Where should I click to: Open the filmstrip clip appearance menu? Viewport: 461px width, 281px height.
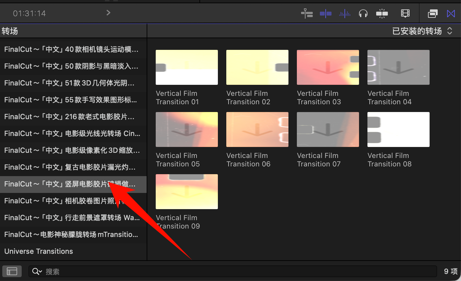[405, 13]
